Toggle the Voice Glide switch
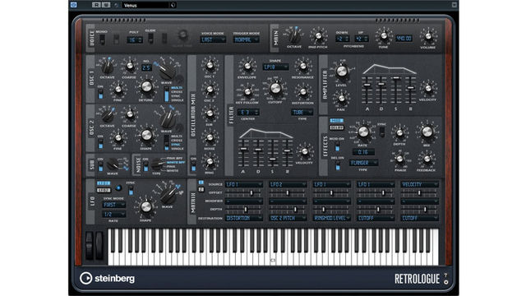Screen dimensions: 526x296 (x=150, y=39)
